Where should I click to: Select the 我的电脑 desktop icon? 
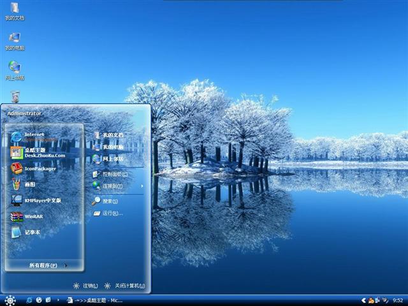coord(15,41)
